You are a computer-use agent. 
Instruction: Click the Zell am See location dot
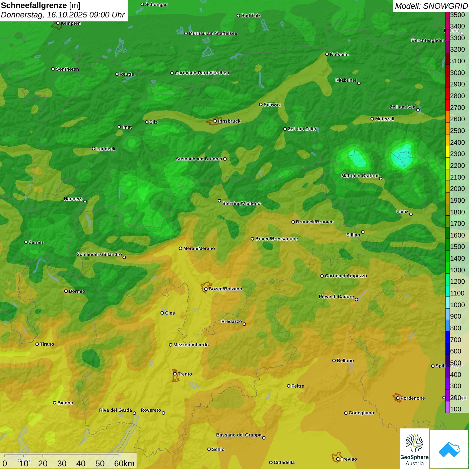coord(418,110)
